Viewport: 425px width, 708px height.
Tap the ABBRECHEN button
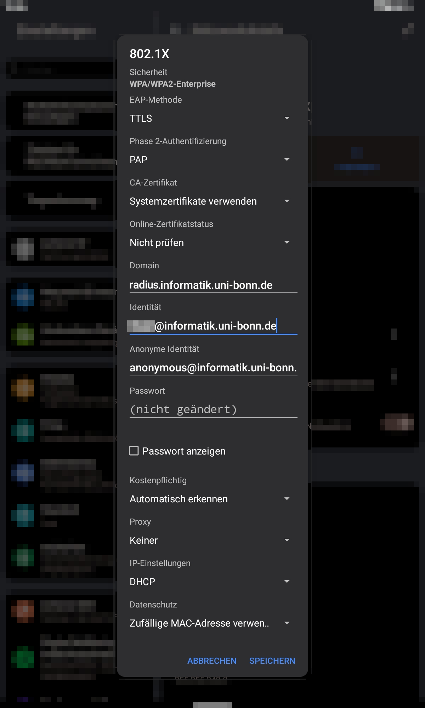pyautogui.click(x=212, y=661)
